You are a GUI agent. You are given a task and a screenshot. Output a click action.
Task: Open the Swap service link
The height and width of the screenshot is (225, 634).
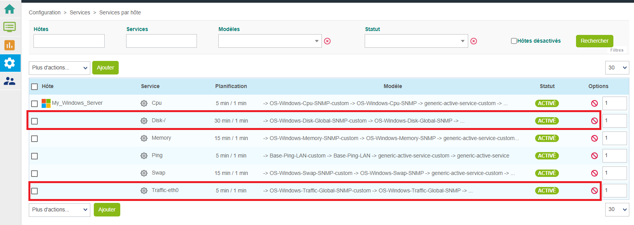pos(158,173)
